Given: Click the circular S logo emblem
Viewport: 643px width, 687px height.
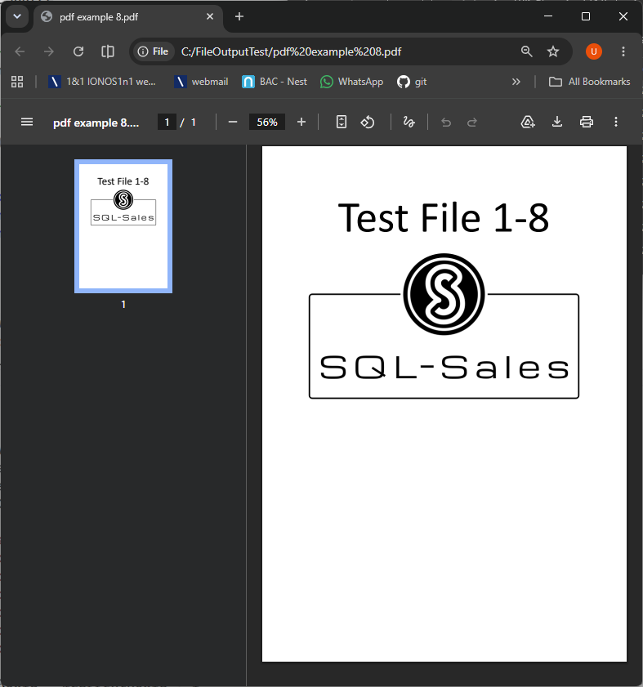Looking at the screenshot, I should coord(444,294).
